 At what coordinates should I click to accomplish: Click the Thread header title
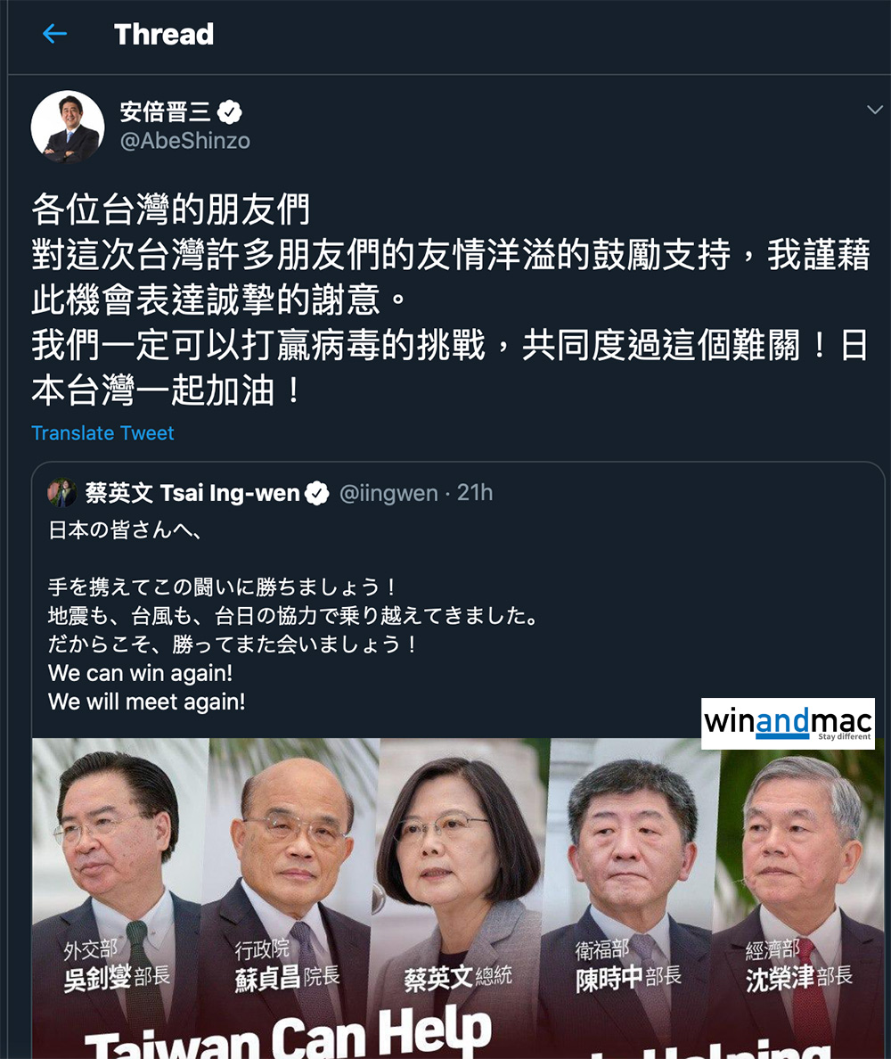pos(164,35)
